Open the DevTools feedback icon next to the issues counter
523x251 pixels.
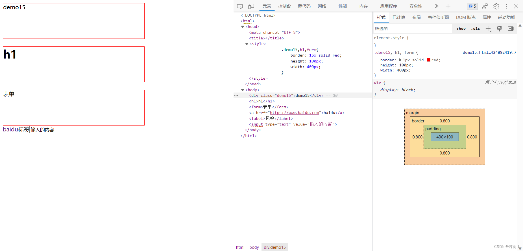(x=485, y=6)
